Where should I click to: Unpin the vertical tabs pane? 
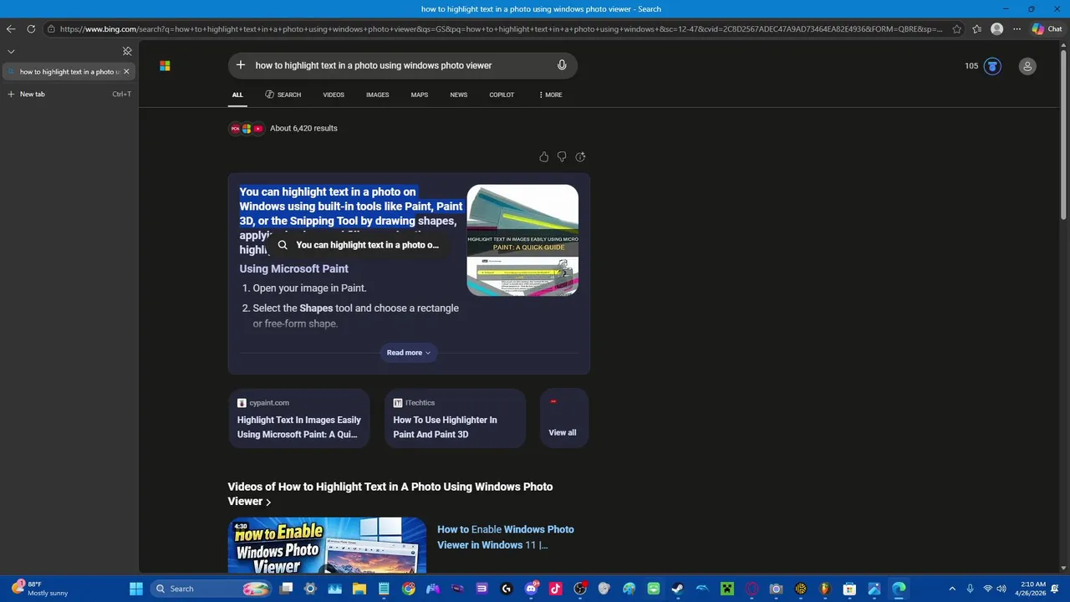click(x=127, y=51)
